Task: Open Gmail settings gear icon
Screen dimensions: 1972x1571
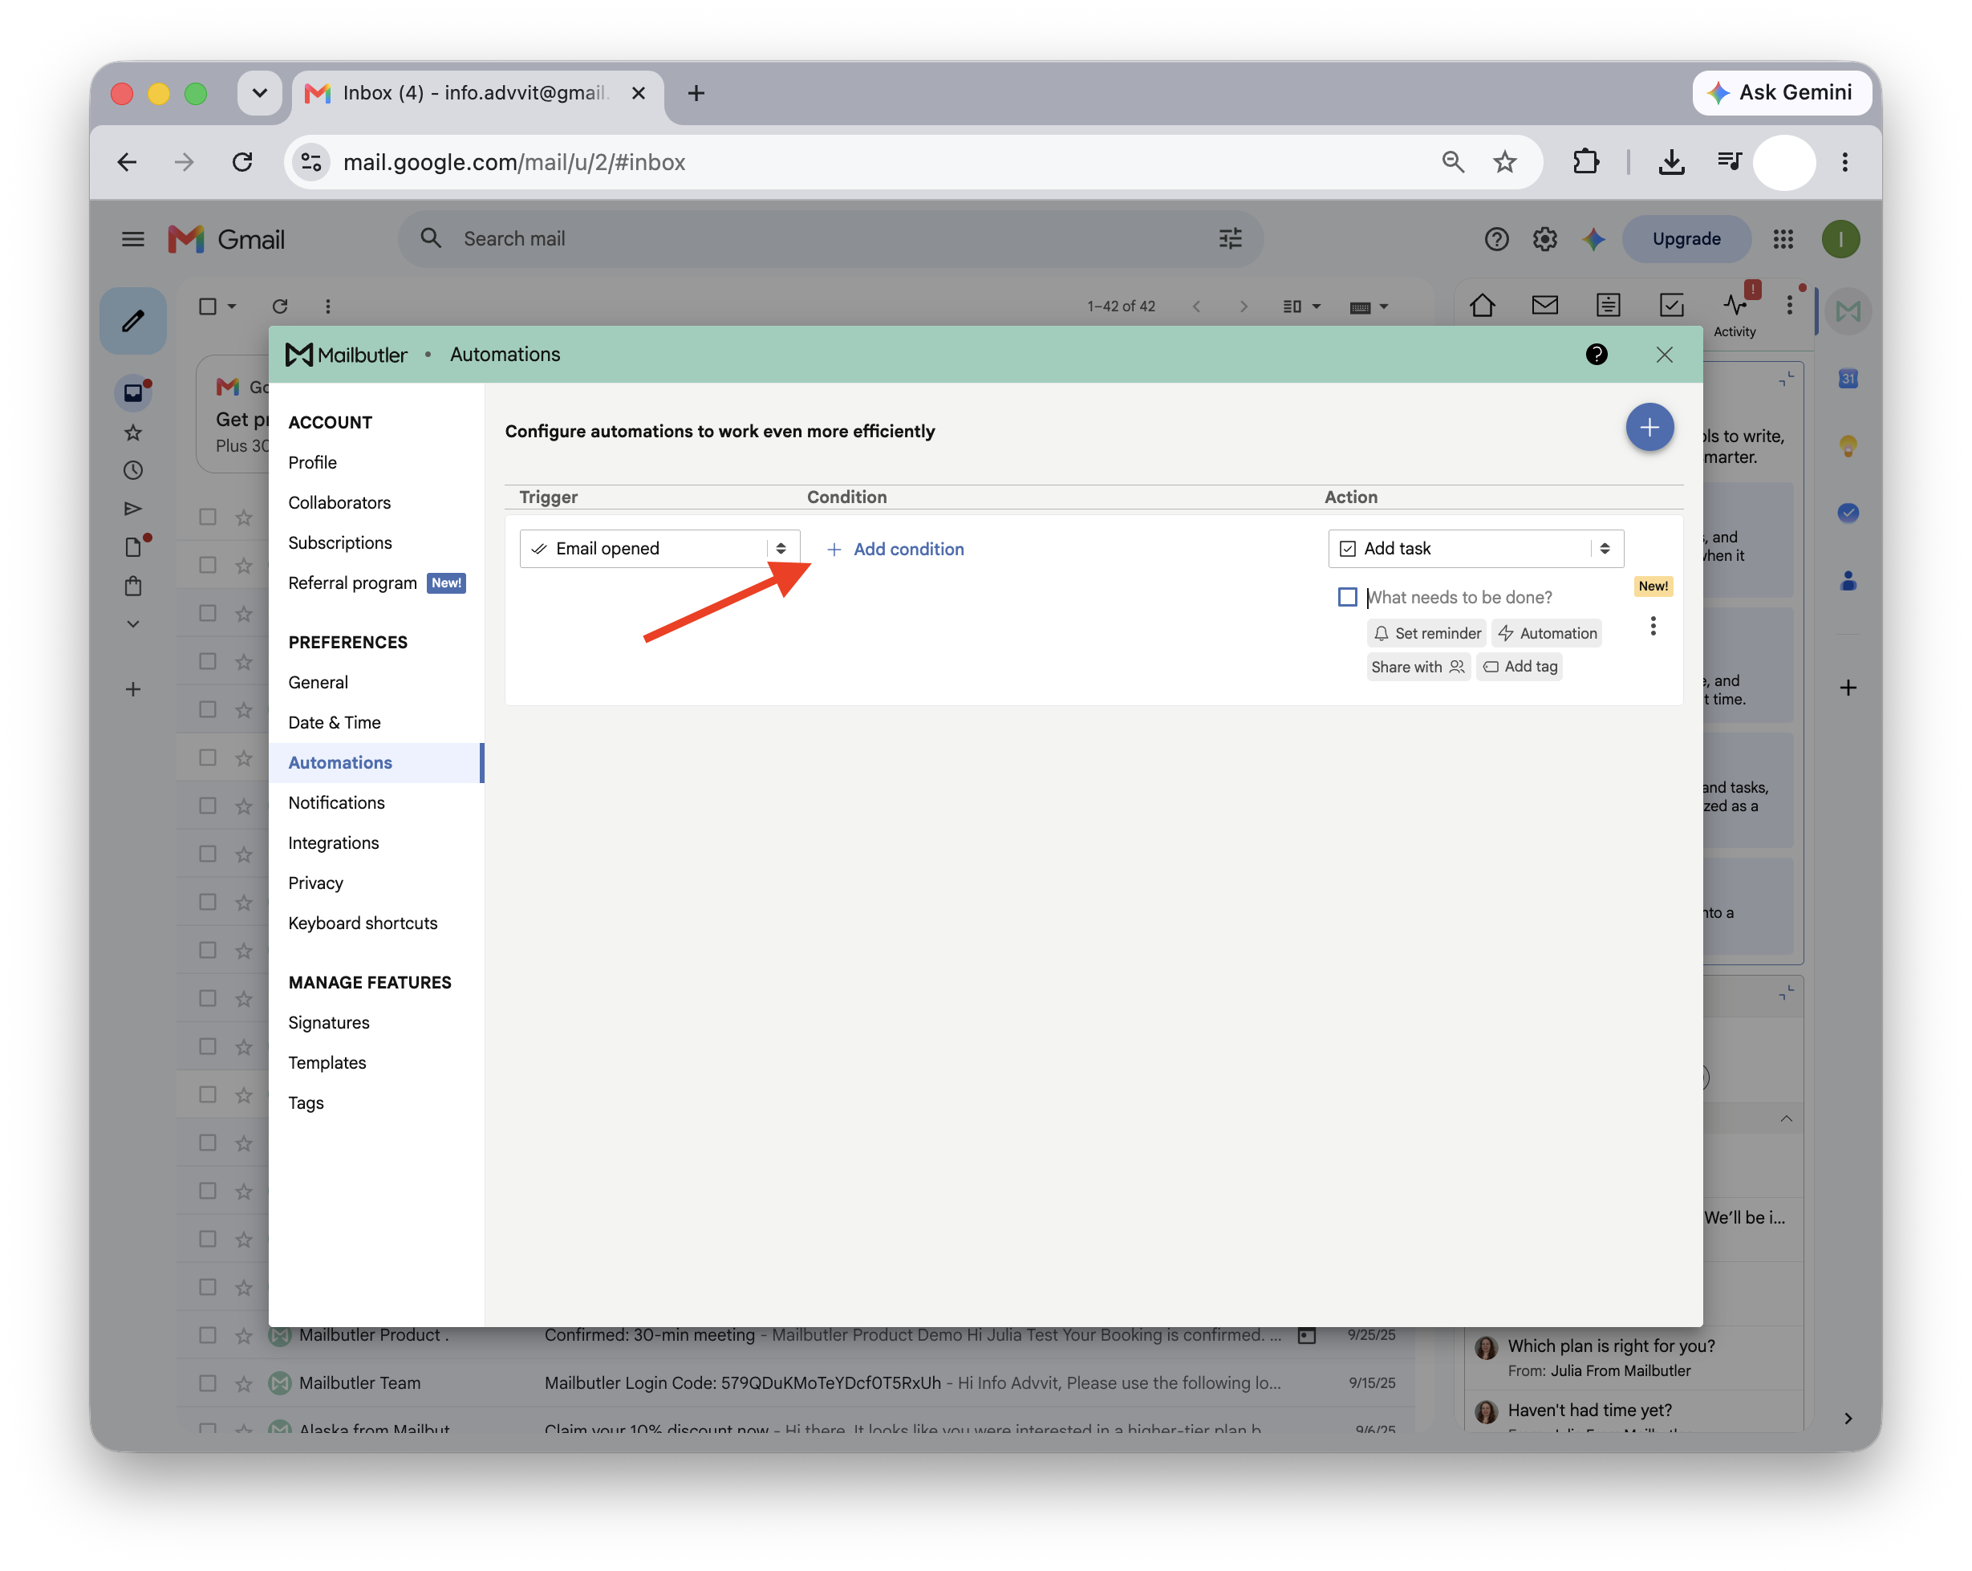Action: click(x=1545, y=239)
